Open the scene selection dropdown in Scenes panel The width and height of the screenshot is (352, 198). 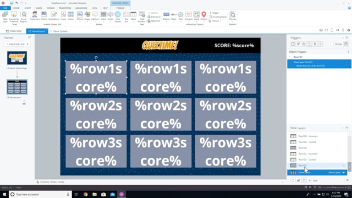17,44
